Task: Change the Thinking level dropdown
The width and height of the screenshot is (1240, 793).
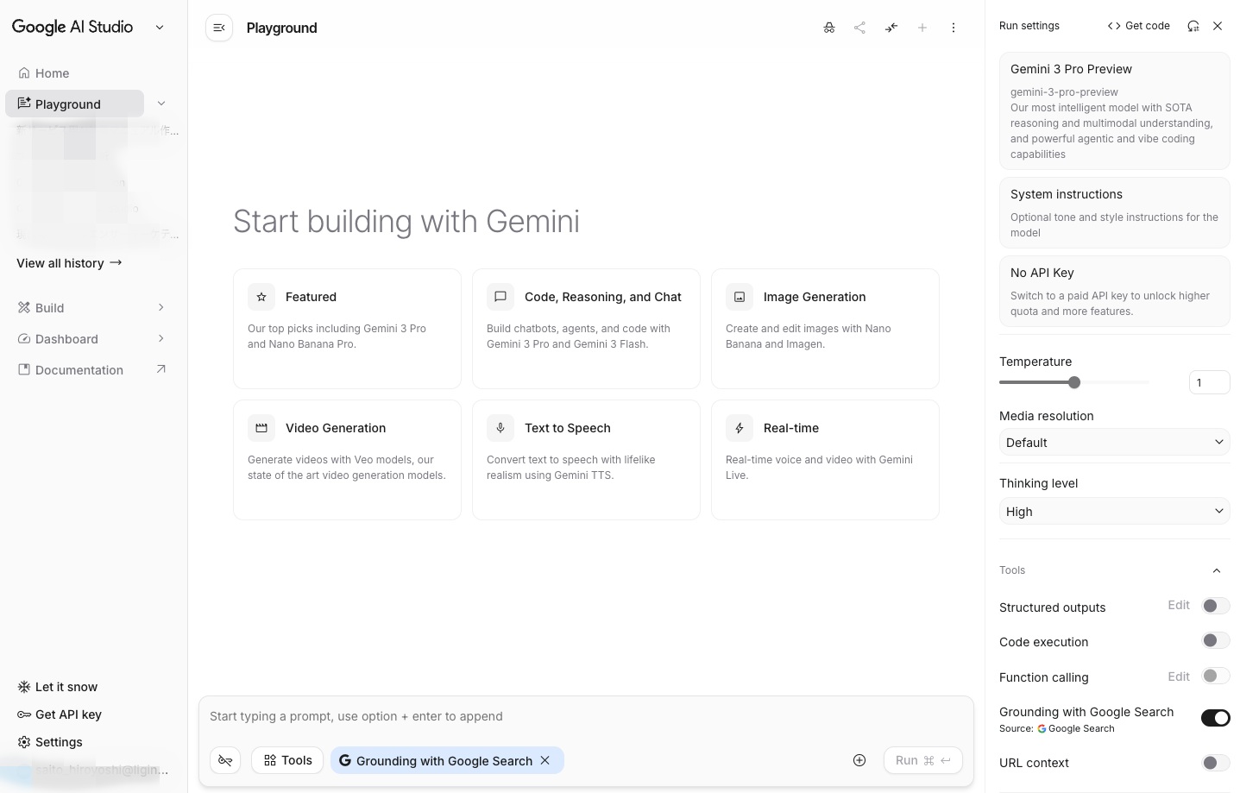Action: click(1114, 511)
